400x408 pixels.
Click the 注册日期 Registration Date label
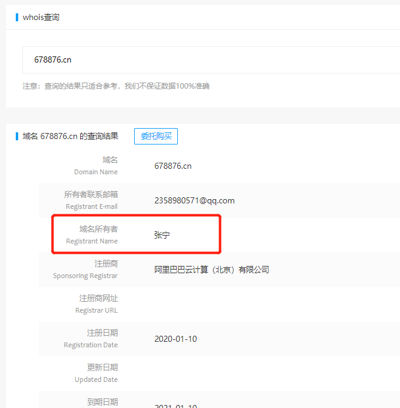click(92, 339)
